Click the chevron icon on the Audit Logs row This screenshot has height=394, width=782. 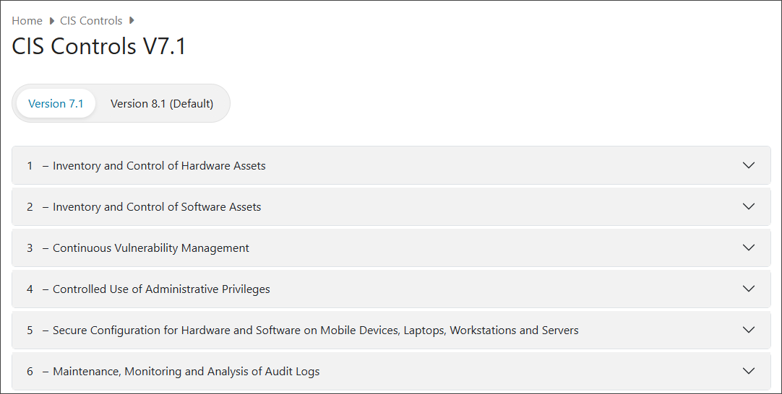click(x=749, y=371)
